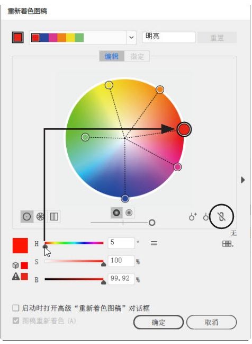252x344 pixels.
Task: Click the hue H value input field
Action: 121,243
